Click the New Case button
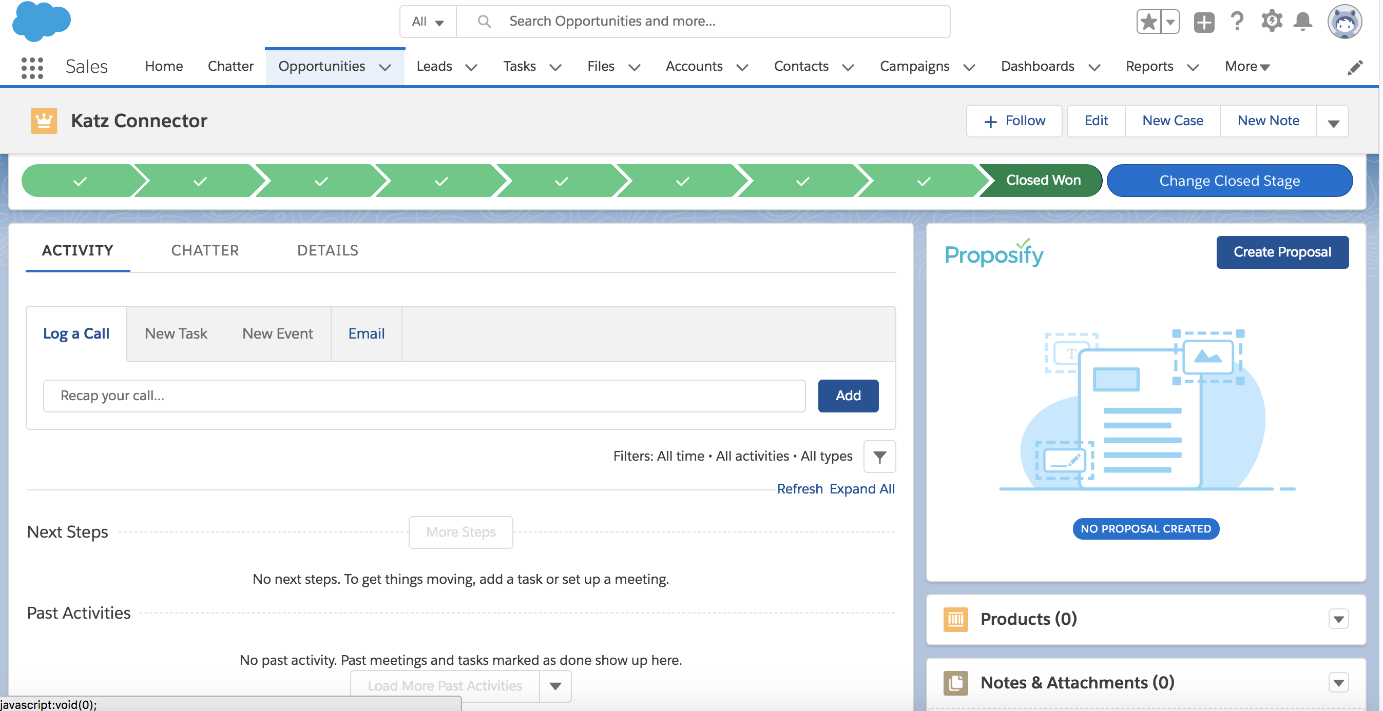The height and width of the screenshot is (711, 1383). point(1173,121)
